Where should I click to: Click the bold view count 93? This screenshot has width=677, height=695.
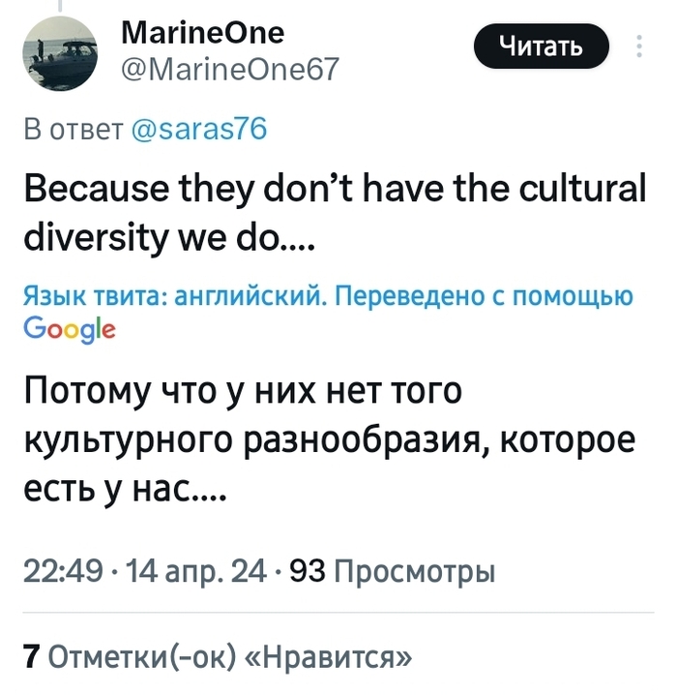pos(307,573)
